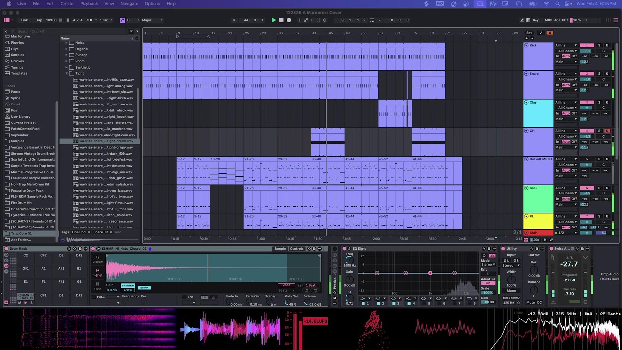This screenshot has width=622, height=350.
Task: Arm the Arrangement Record button
Action: click(x=289, y=20)
